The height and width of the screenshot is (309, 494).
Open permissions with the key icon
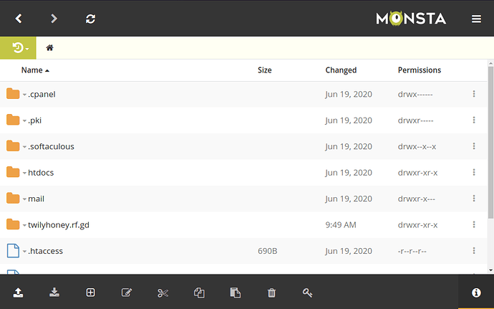(x=307, y=293)
